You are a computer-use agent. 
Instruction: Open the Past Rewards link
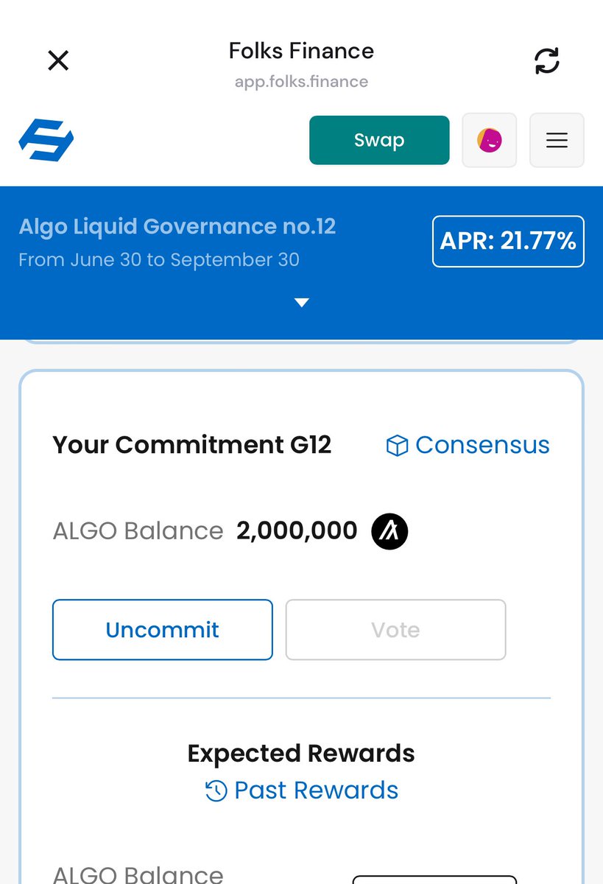click(x=316, y=790)
